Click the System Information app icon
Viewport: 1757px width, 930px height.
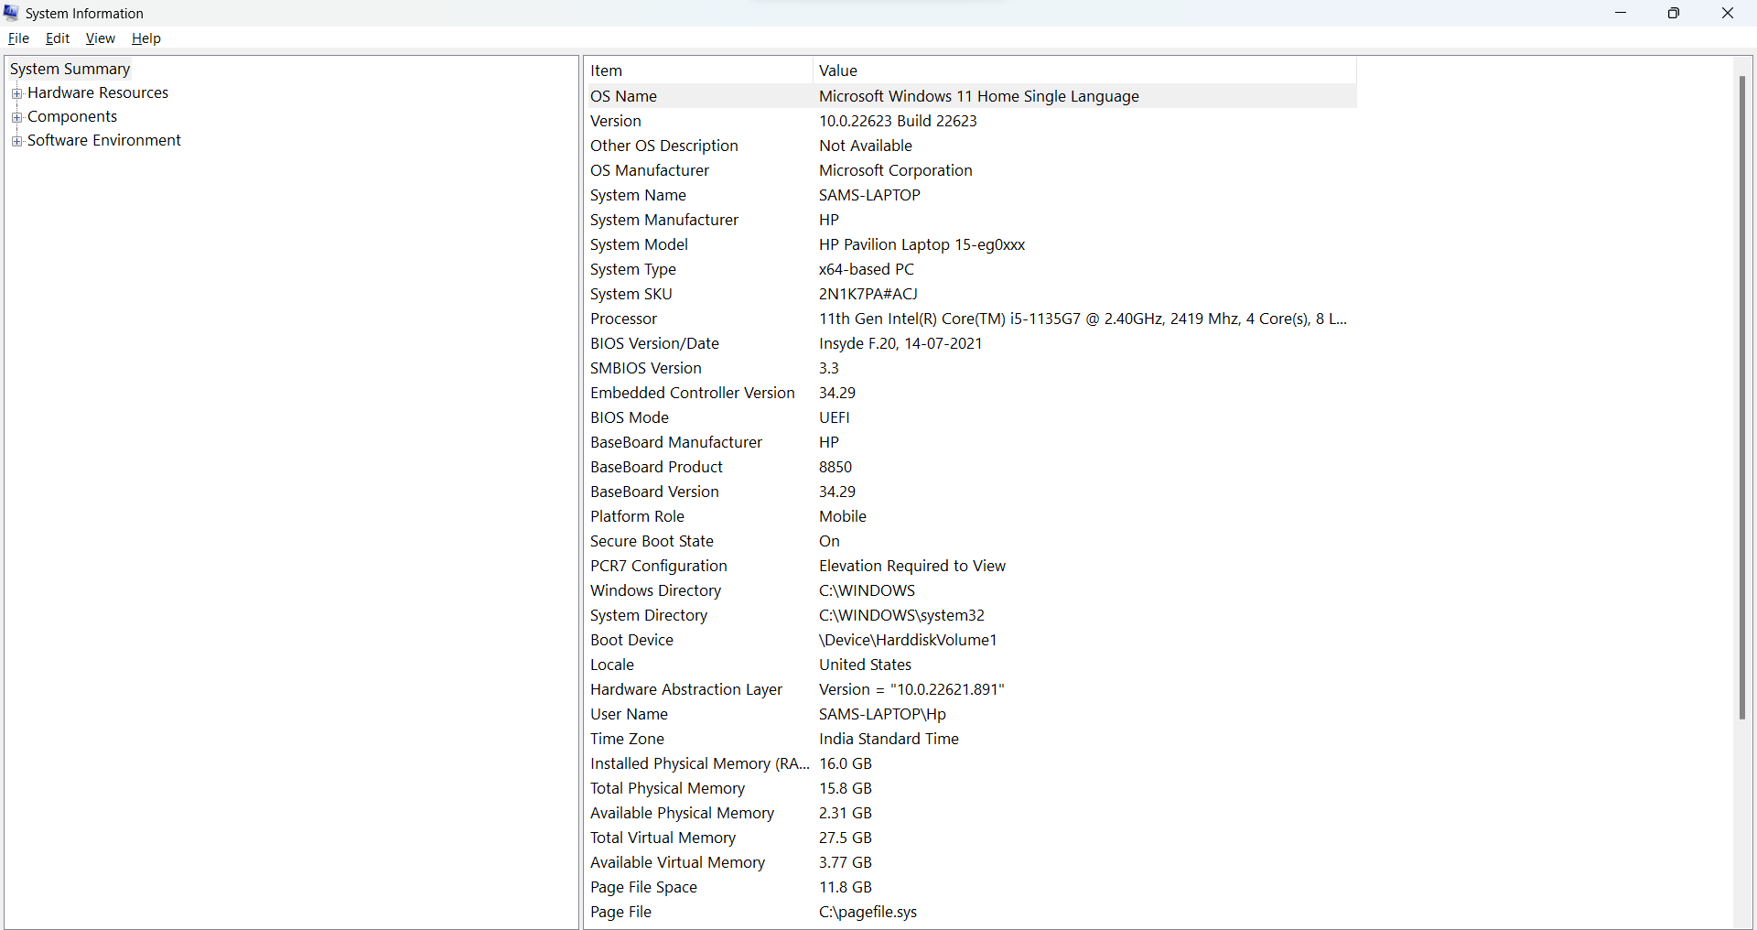click(11, 13)
